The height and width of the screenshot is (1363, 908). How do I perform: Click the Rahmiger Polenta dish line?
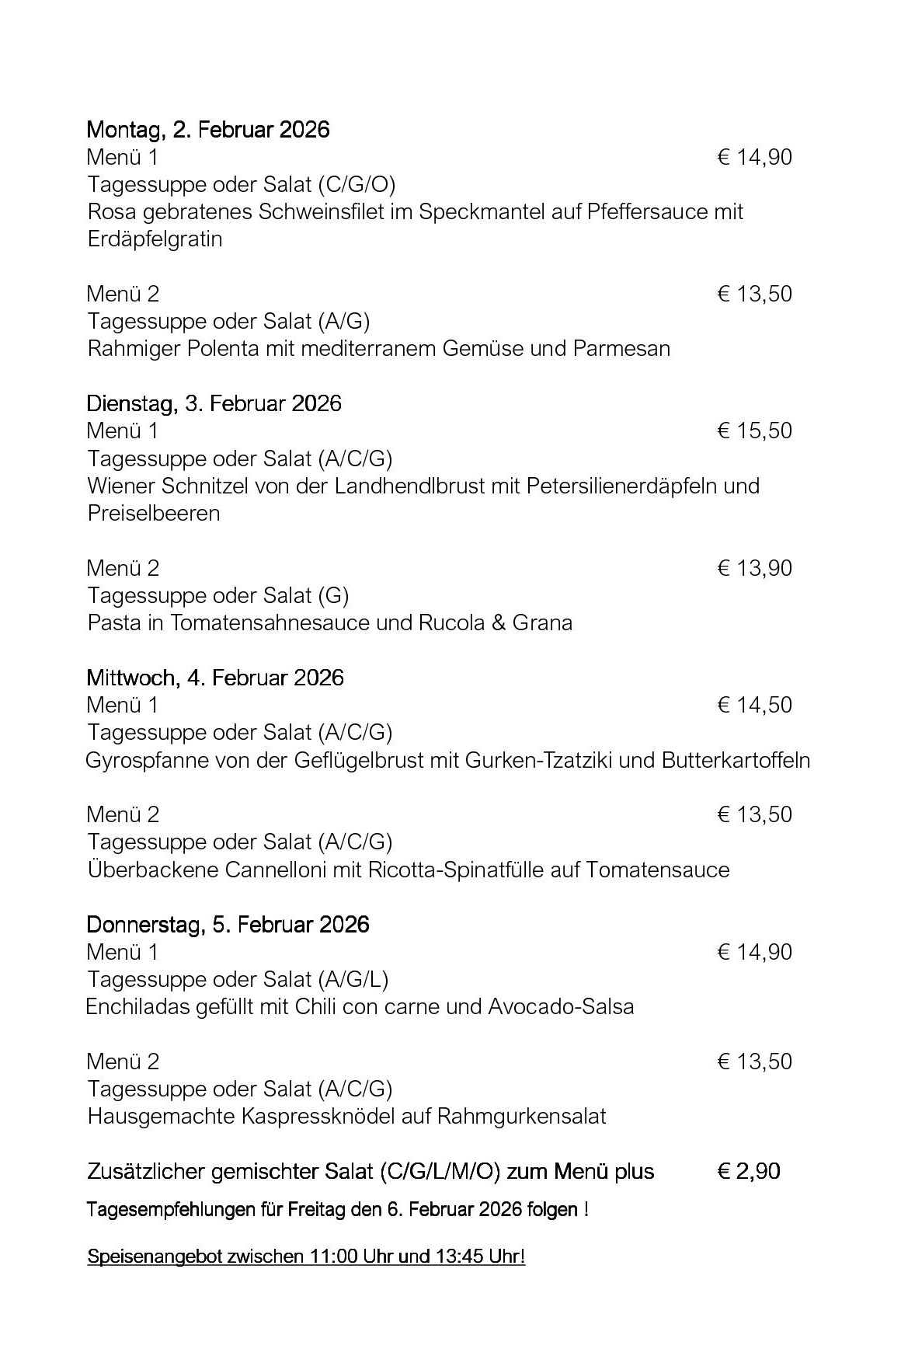pyautogui.click(x=378, y=348)
